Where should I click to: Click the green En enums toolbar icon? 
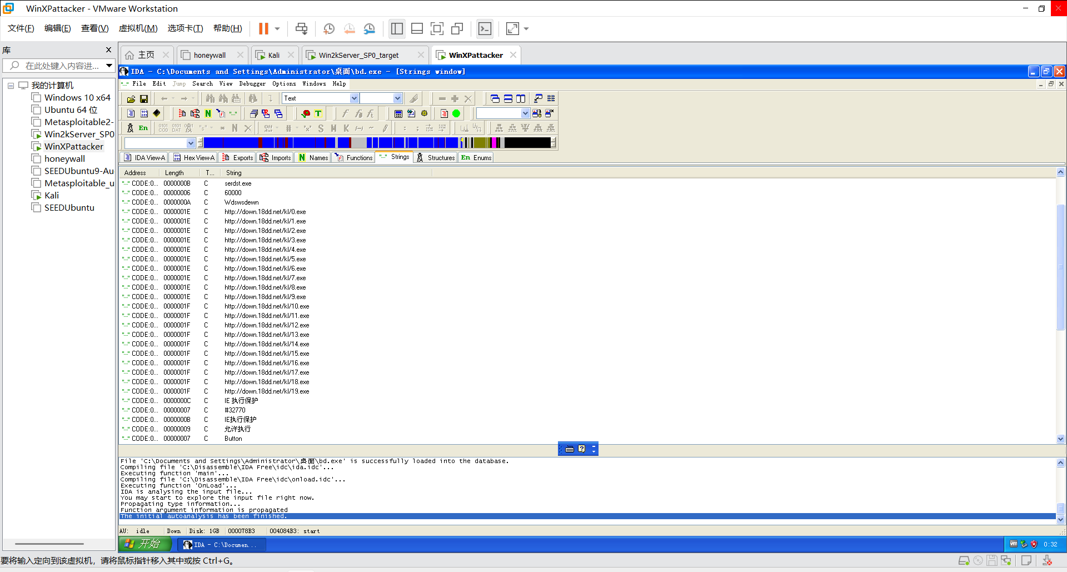pos(143,128)
